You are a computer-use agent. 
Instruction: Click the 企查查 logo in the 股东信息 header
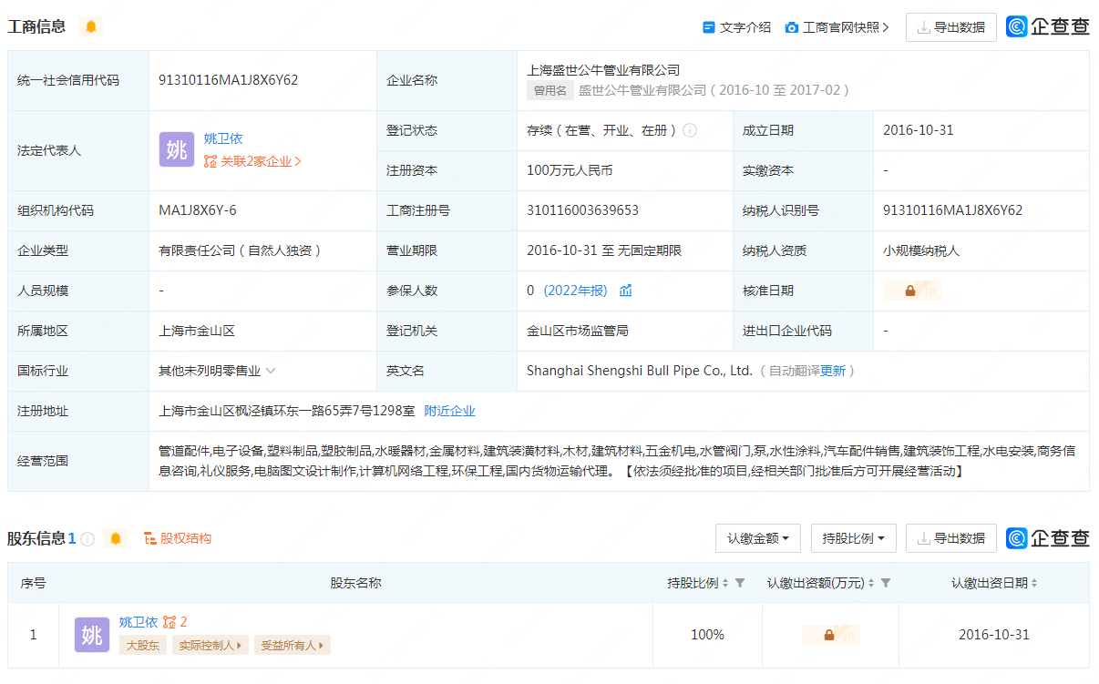(1048, 538)
